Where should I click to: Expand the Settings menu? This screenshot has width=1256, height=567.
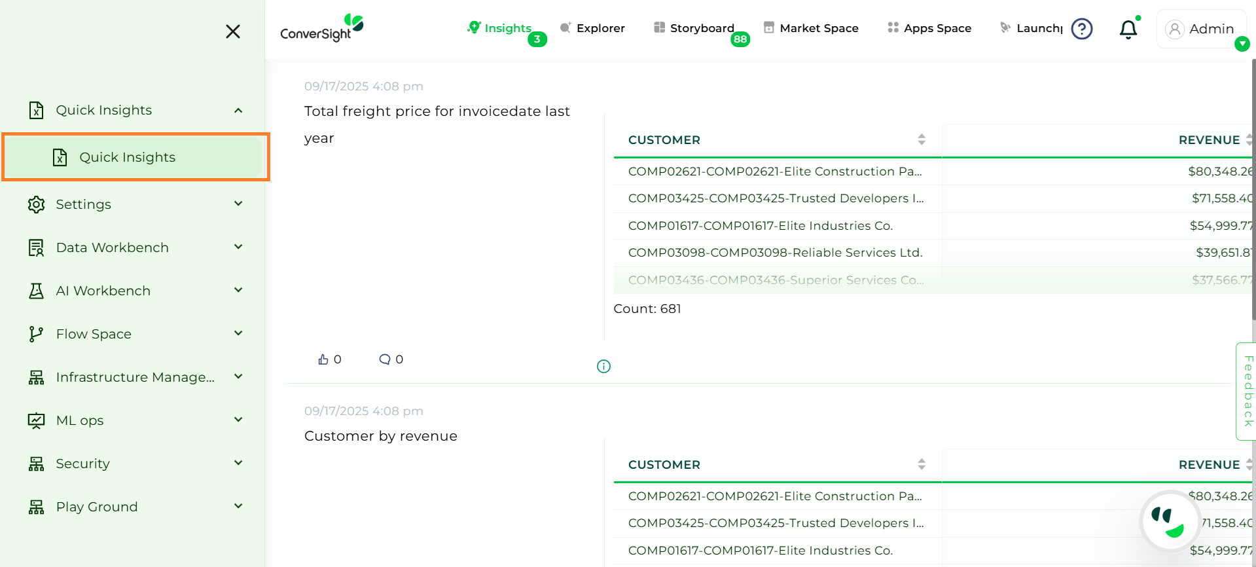pos(238,204)
